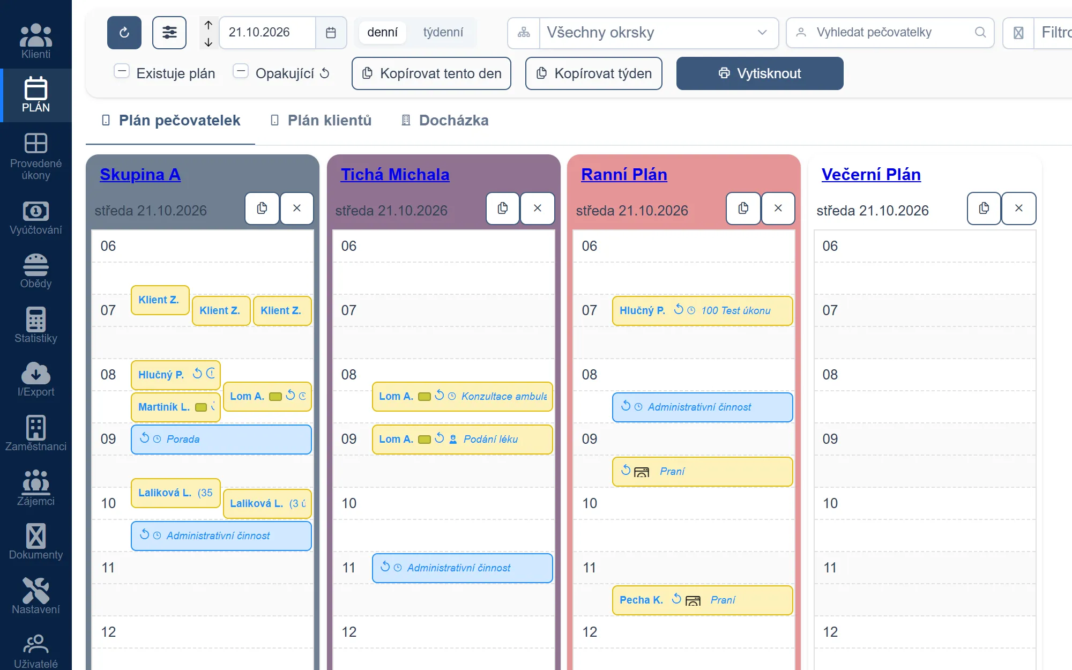Click Kopírovat tento den button
1072x670 pixels.
tap(431, 73)
